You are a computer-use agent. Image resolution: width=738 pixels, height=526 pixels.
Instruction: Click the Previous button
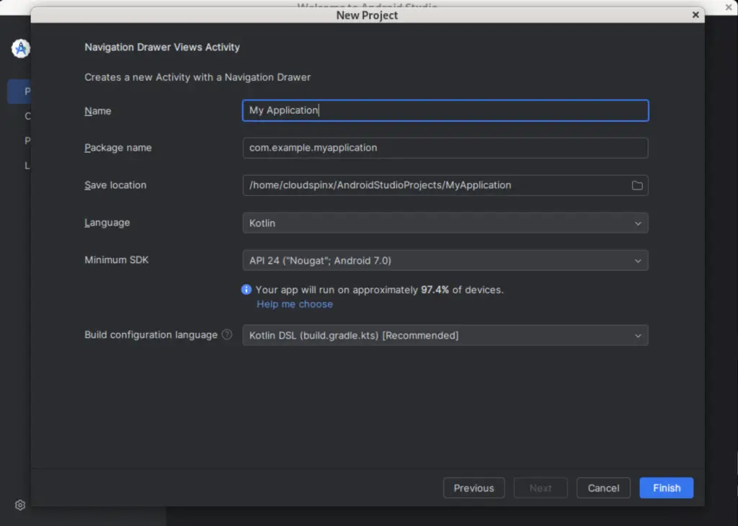[x=474, y=488]
